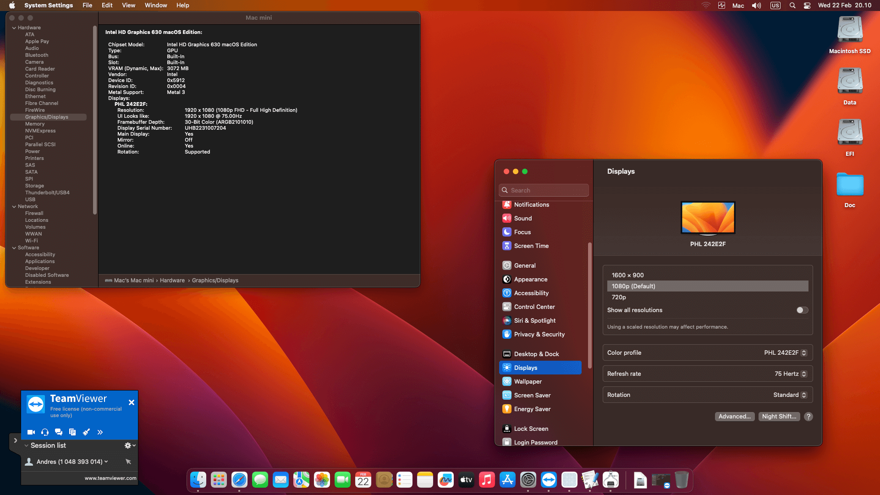Collapse the Software tree in System Information

14,248
